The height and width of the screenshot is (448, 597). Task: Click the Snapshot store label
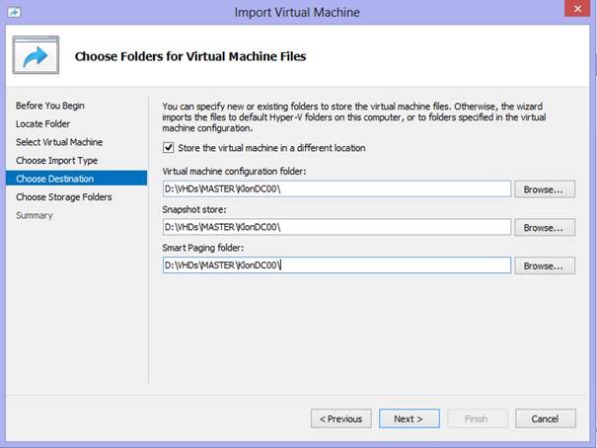(x=194, y=209)
